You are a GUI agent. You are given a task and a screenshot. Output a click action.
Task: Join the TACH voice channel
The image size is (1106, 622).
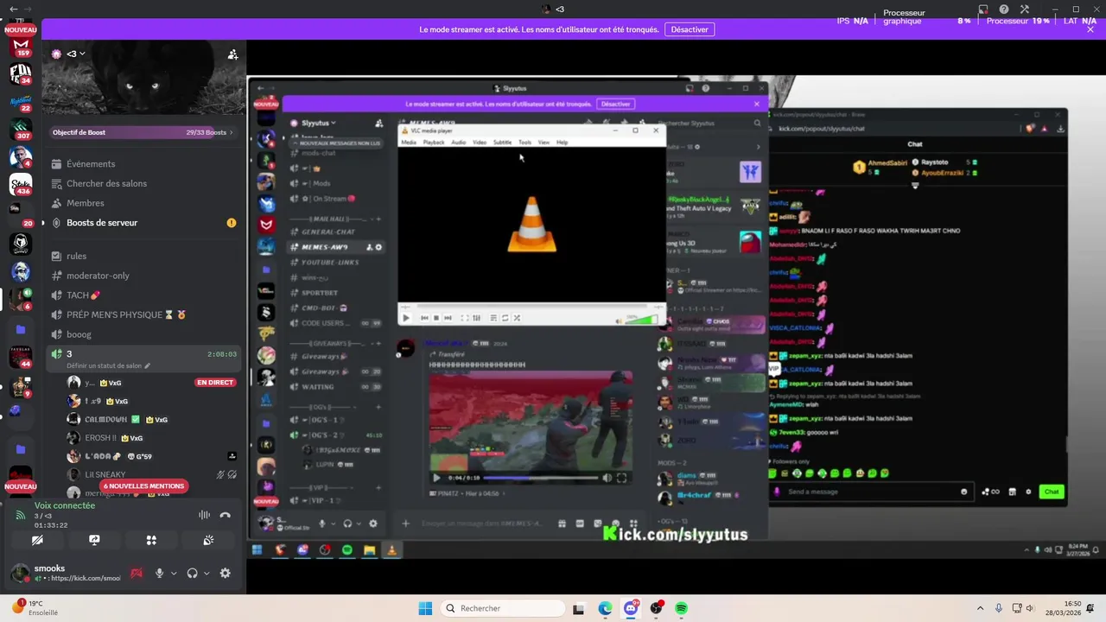tap(143, 295)
